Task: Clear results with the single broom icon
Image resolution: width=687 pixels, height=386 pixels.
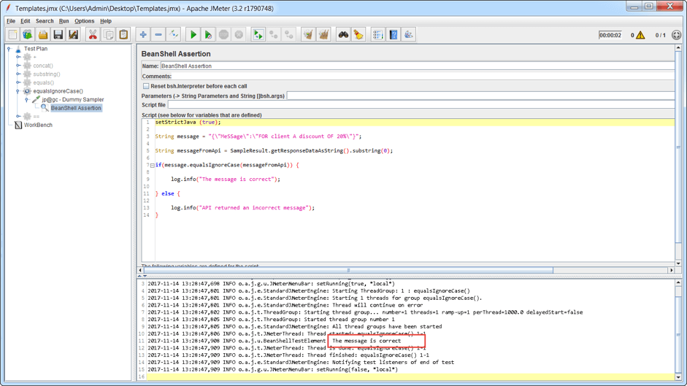Action: pyautogui.click(x=308, y=34)
